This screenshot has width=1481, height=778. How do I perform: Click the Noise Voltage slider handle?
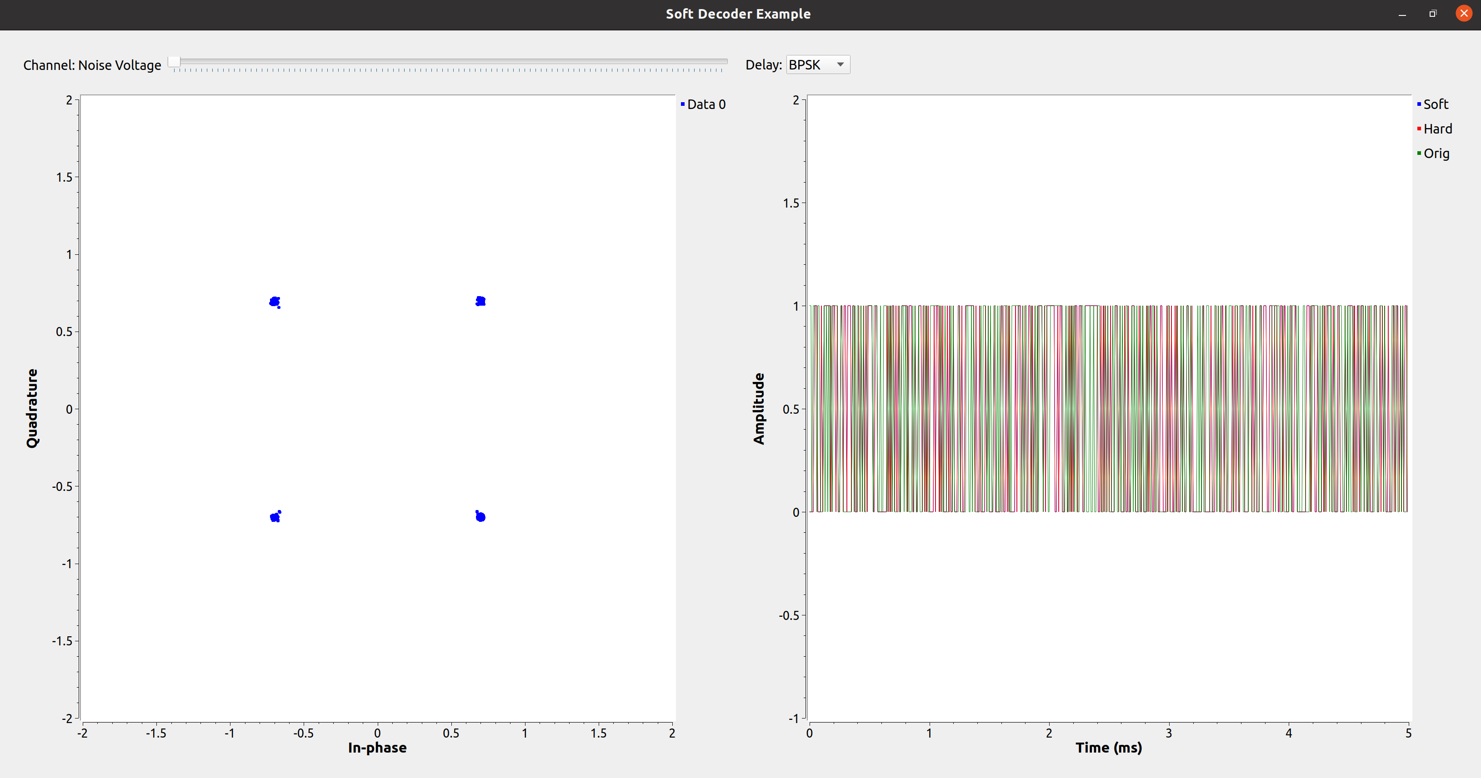pyautogui.click(x=174, y=61)
